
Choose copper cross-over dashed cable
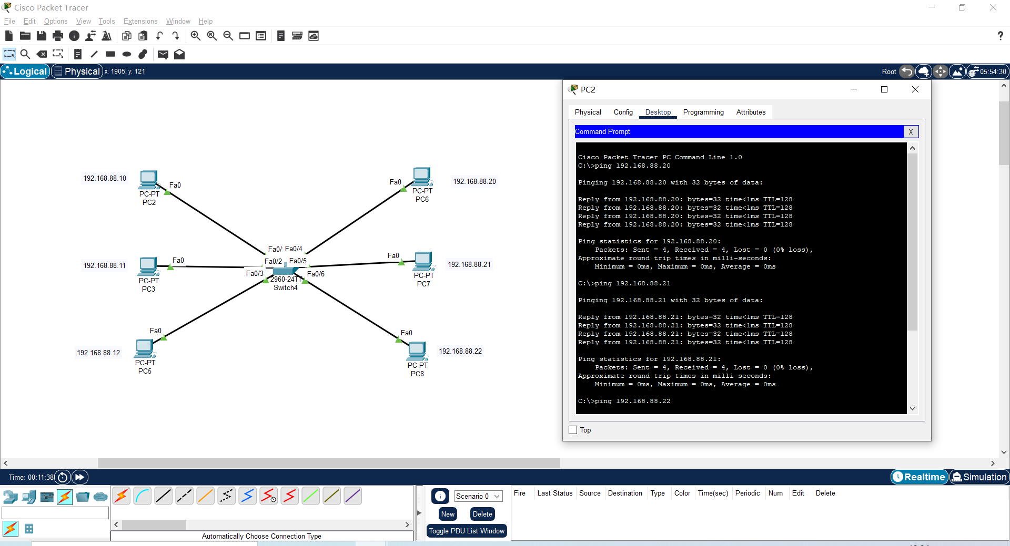click(185, 496)
